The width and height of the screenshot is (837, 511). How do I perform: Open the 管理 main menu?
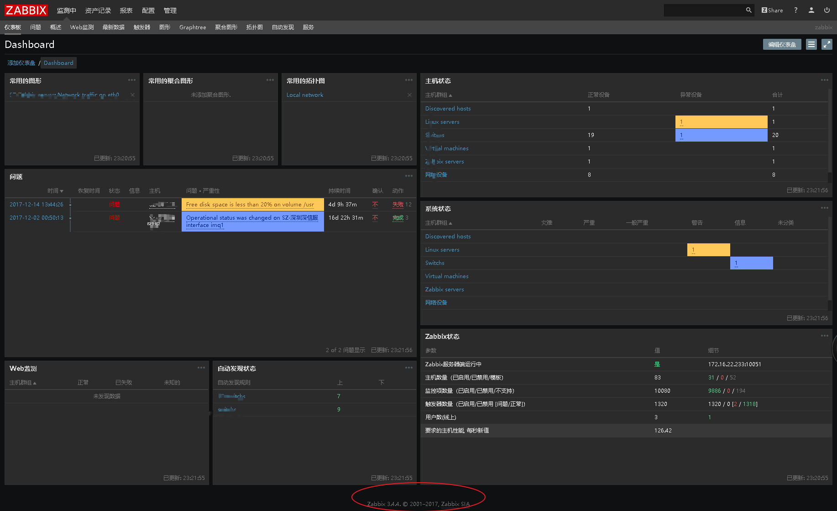pos(170,11)
